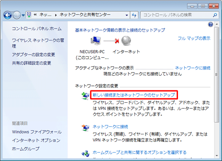222x161 pixels.
Task: Click the scrollbar down arrow
Action: [217, 156]
